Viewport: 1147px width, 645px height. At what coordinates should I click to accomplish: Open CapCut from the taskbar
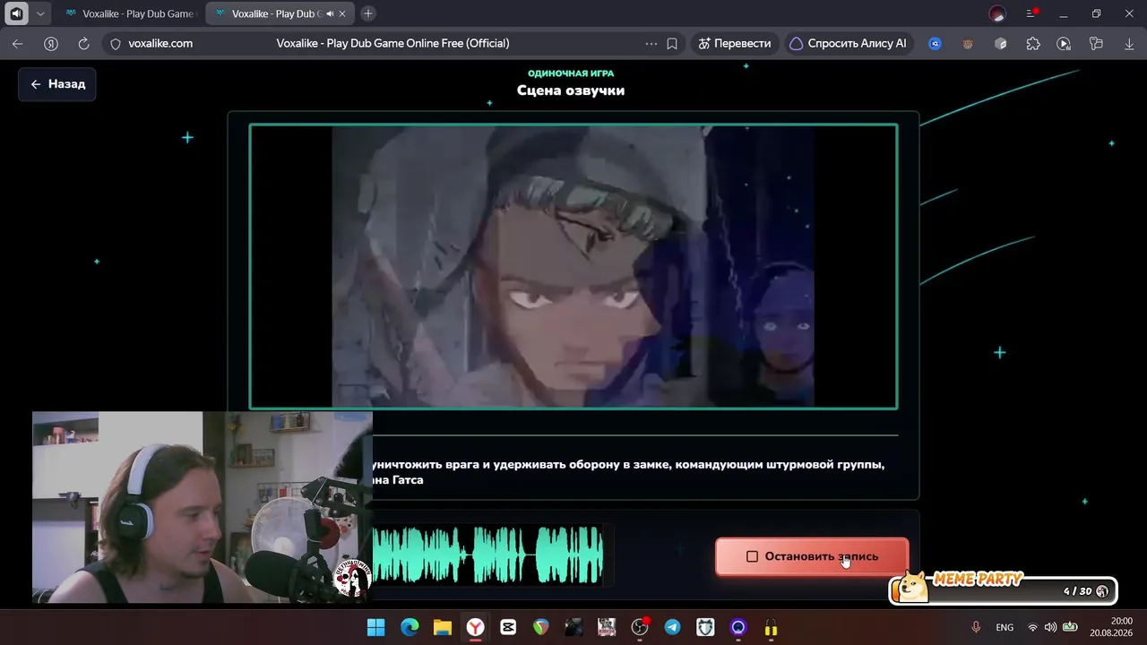(508, 627)
